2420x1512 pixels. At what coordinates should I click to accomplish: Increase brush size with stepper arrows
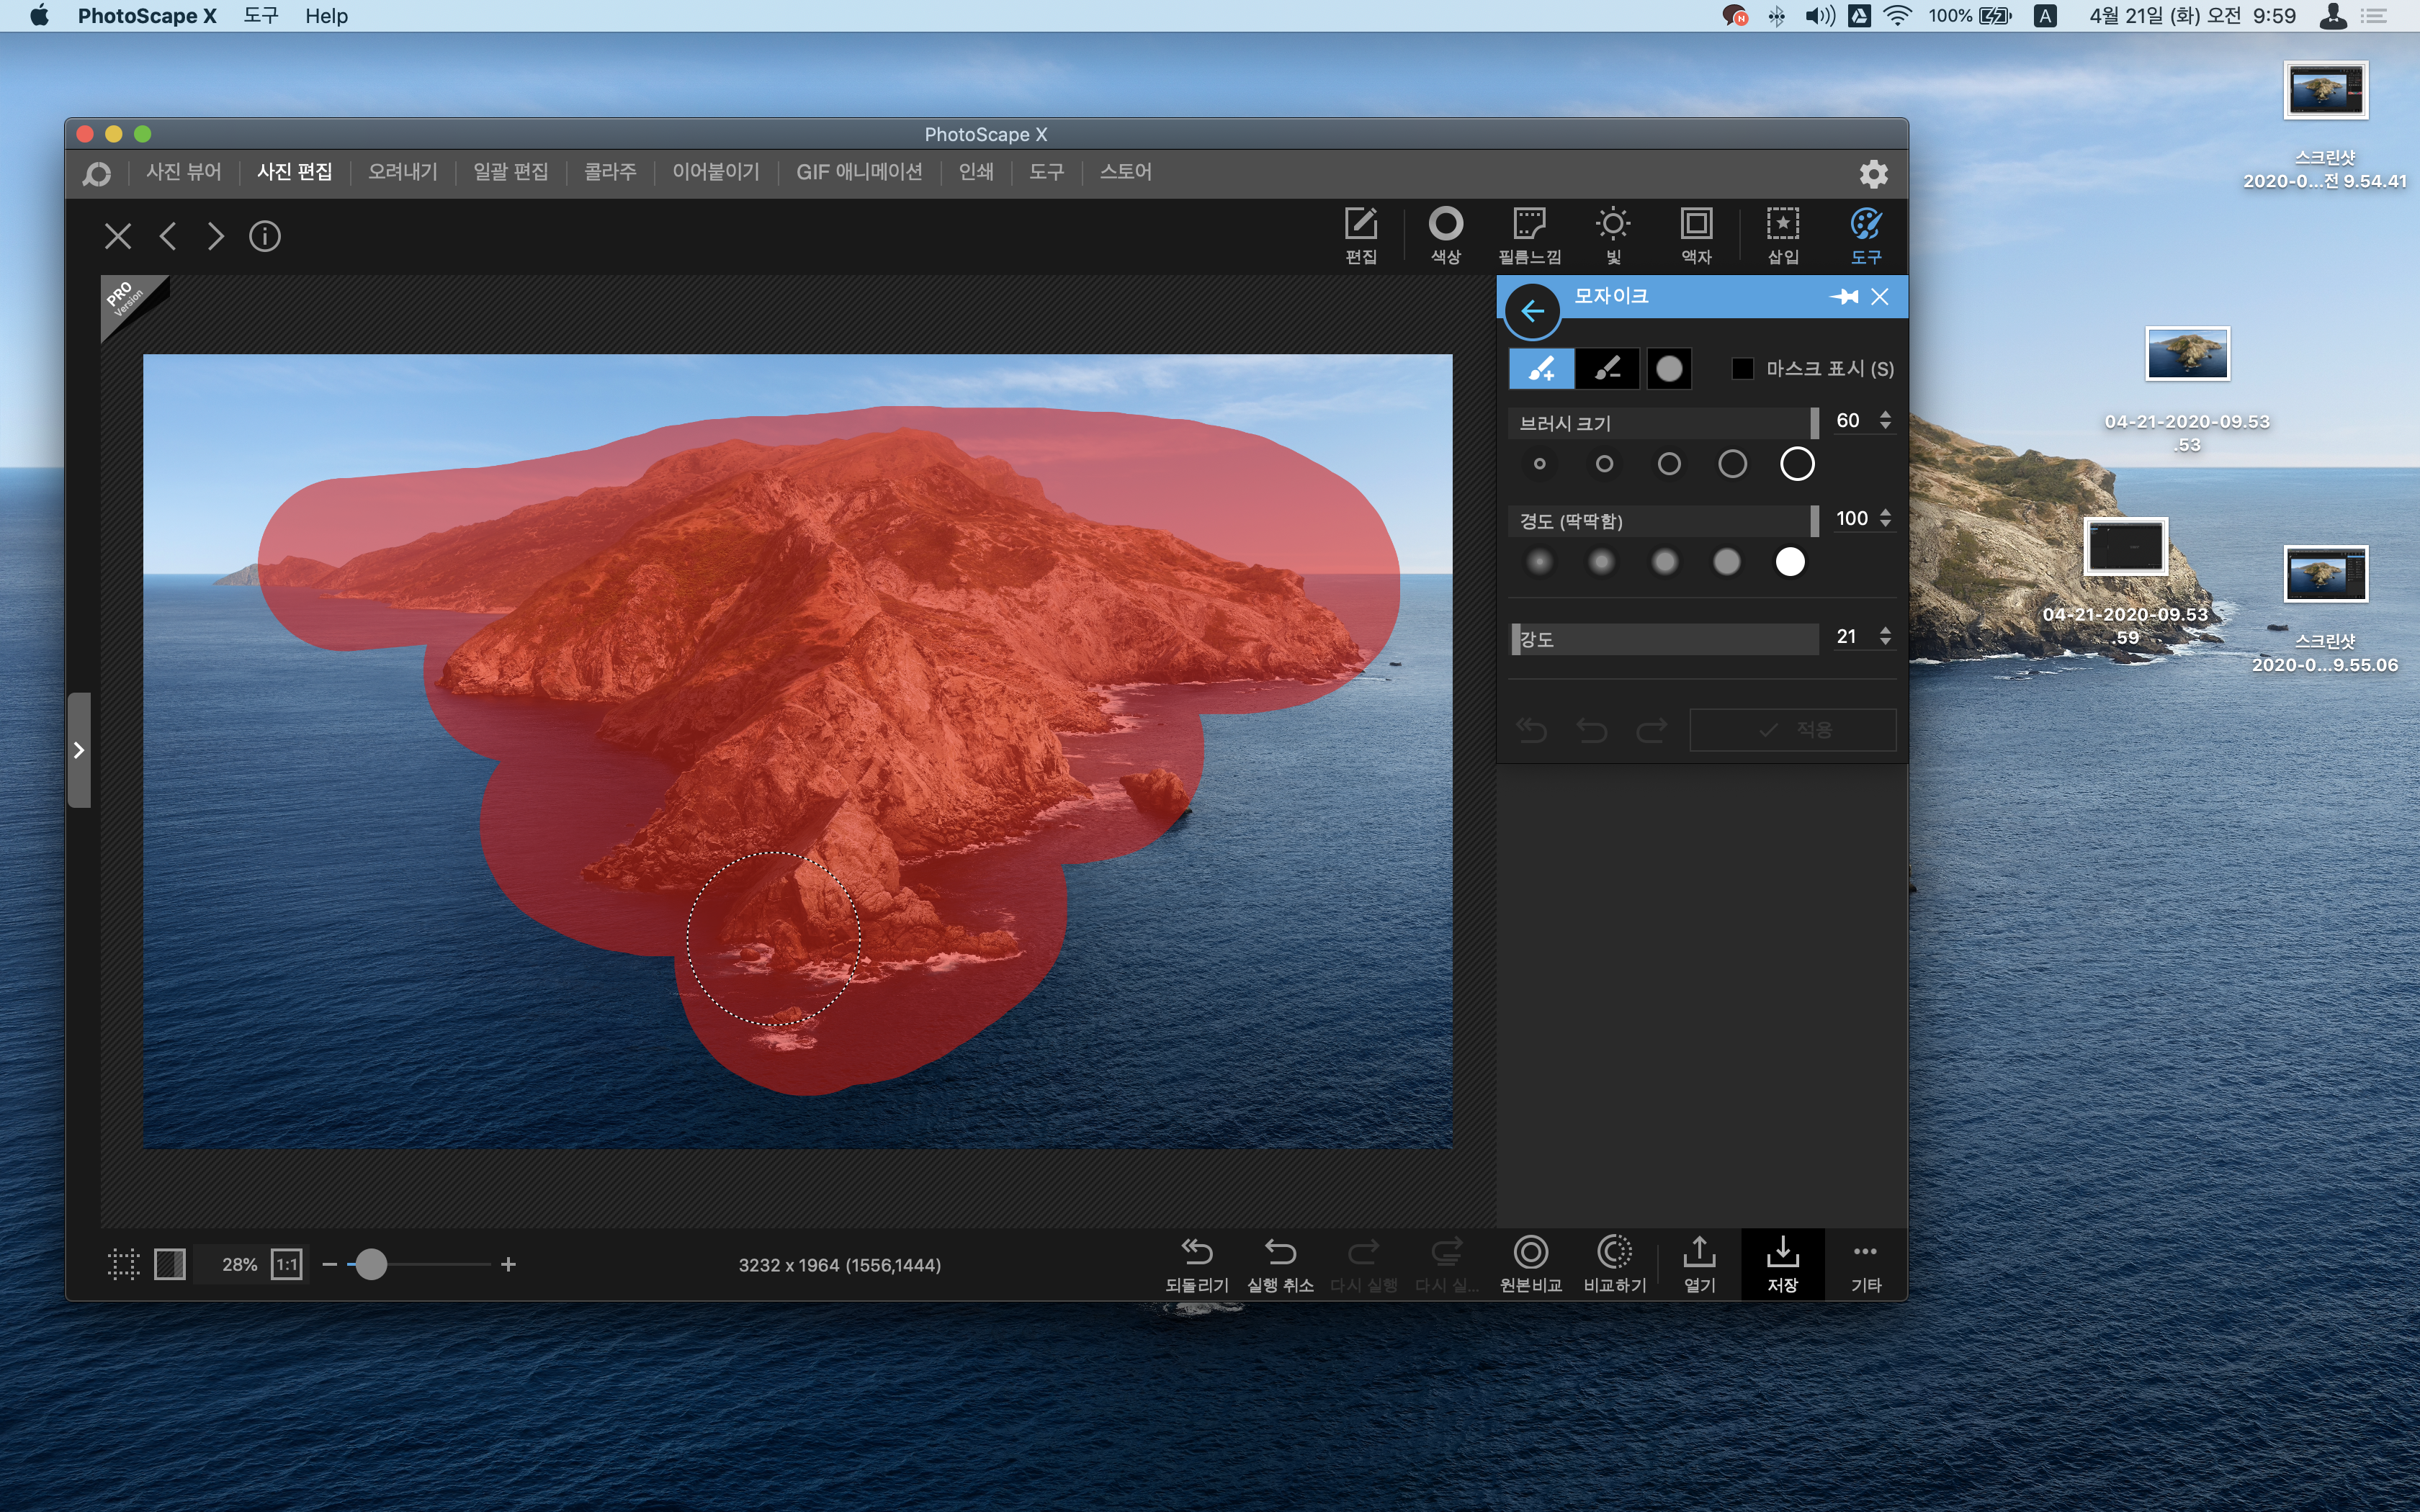click(1885, 414)
